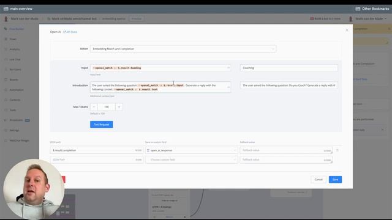Open the Mark van der Made account menu
This screenshot has height=220, width=392.
pos(367,19)
